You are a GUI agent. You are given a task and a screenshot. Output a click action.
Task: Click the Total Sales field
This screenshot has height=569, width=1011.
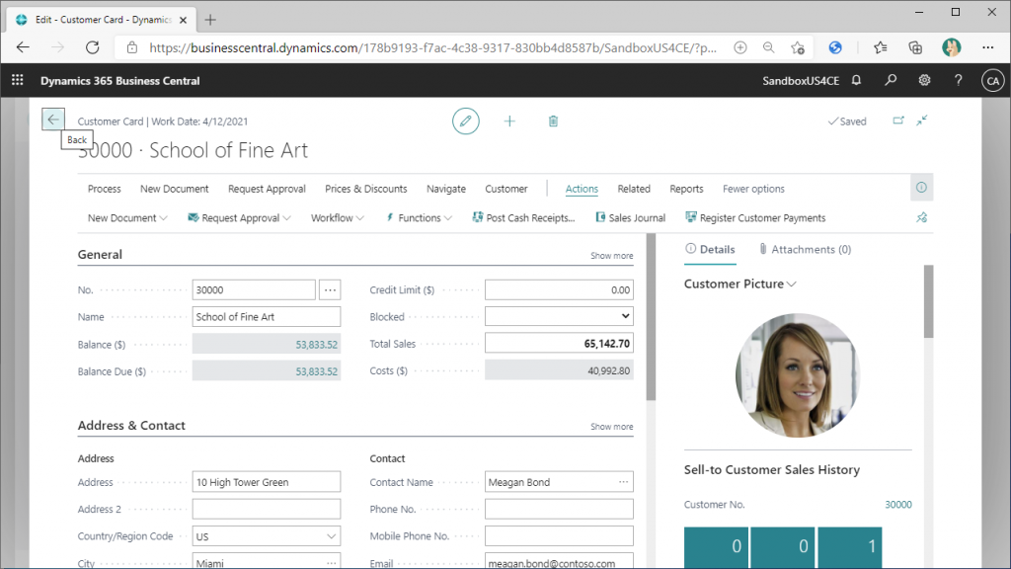[559, 343]
